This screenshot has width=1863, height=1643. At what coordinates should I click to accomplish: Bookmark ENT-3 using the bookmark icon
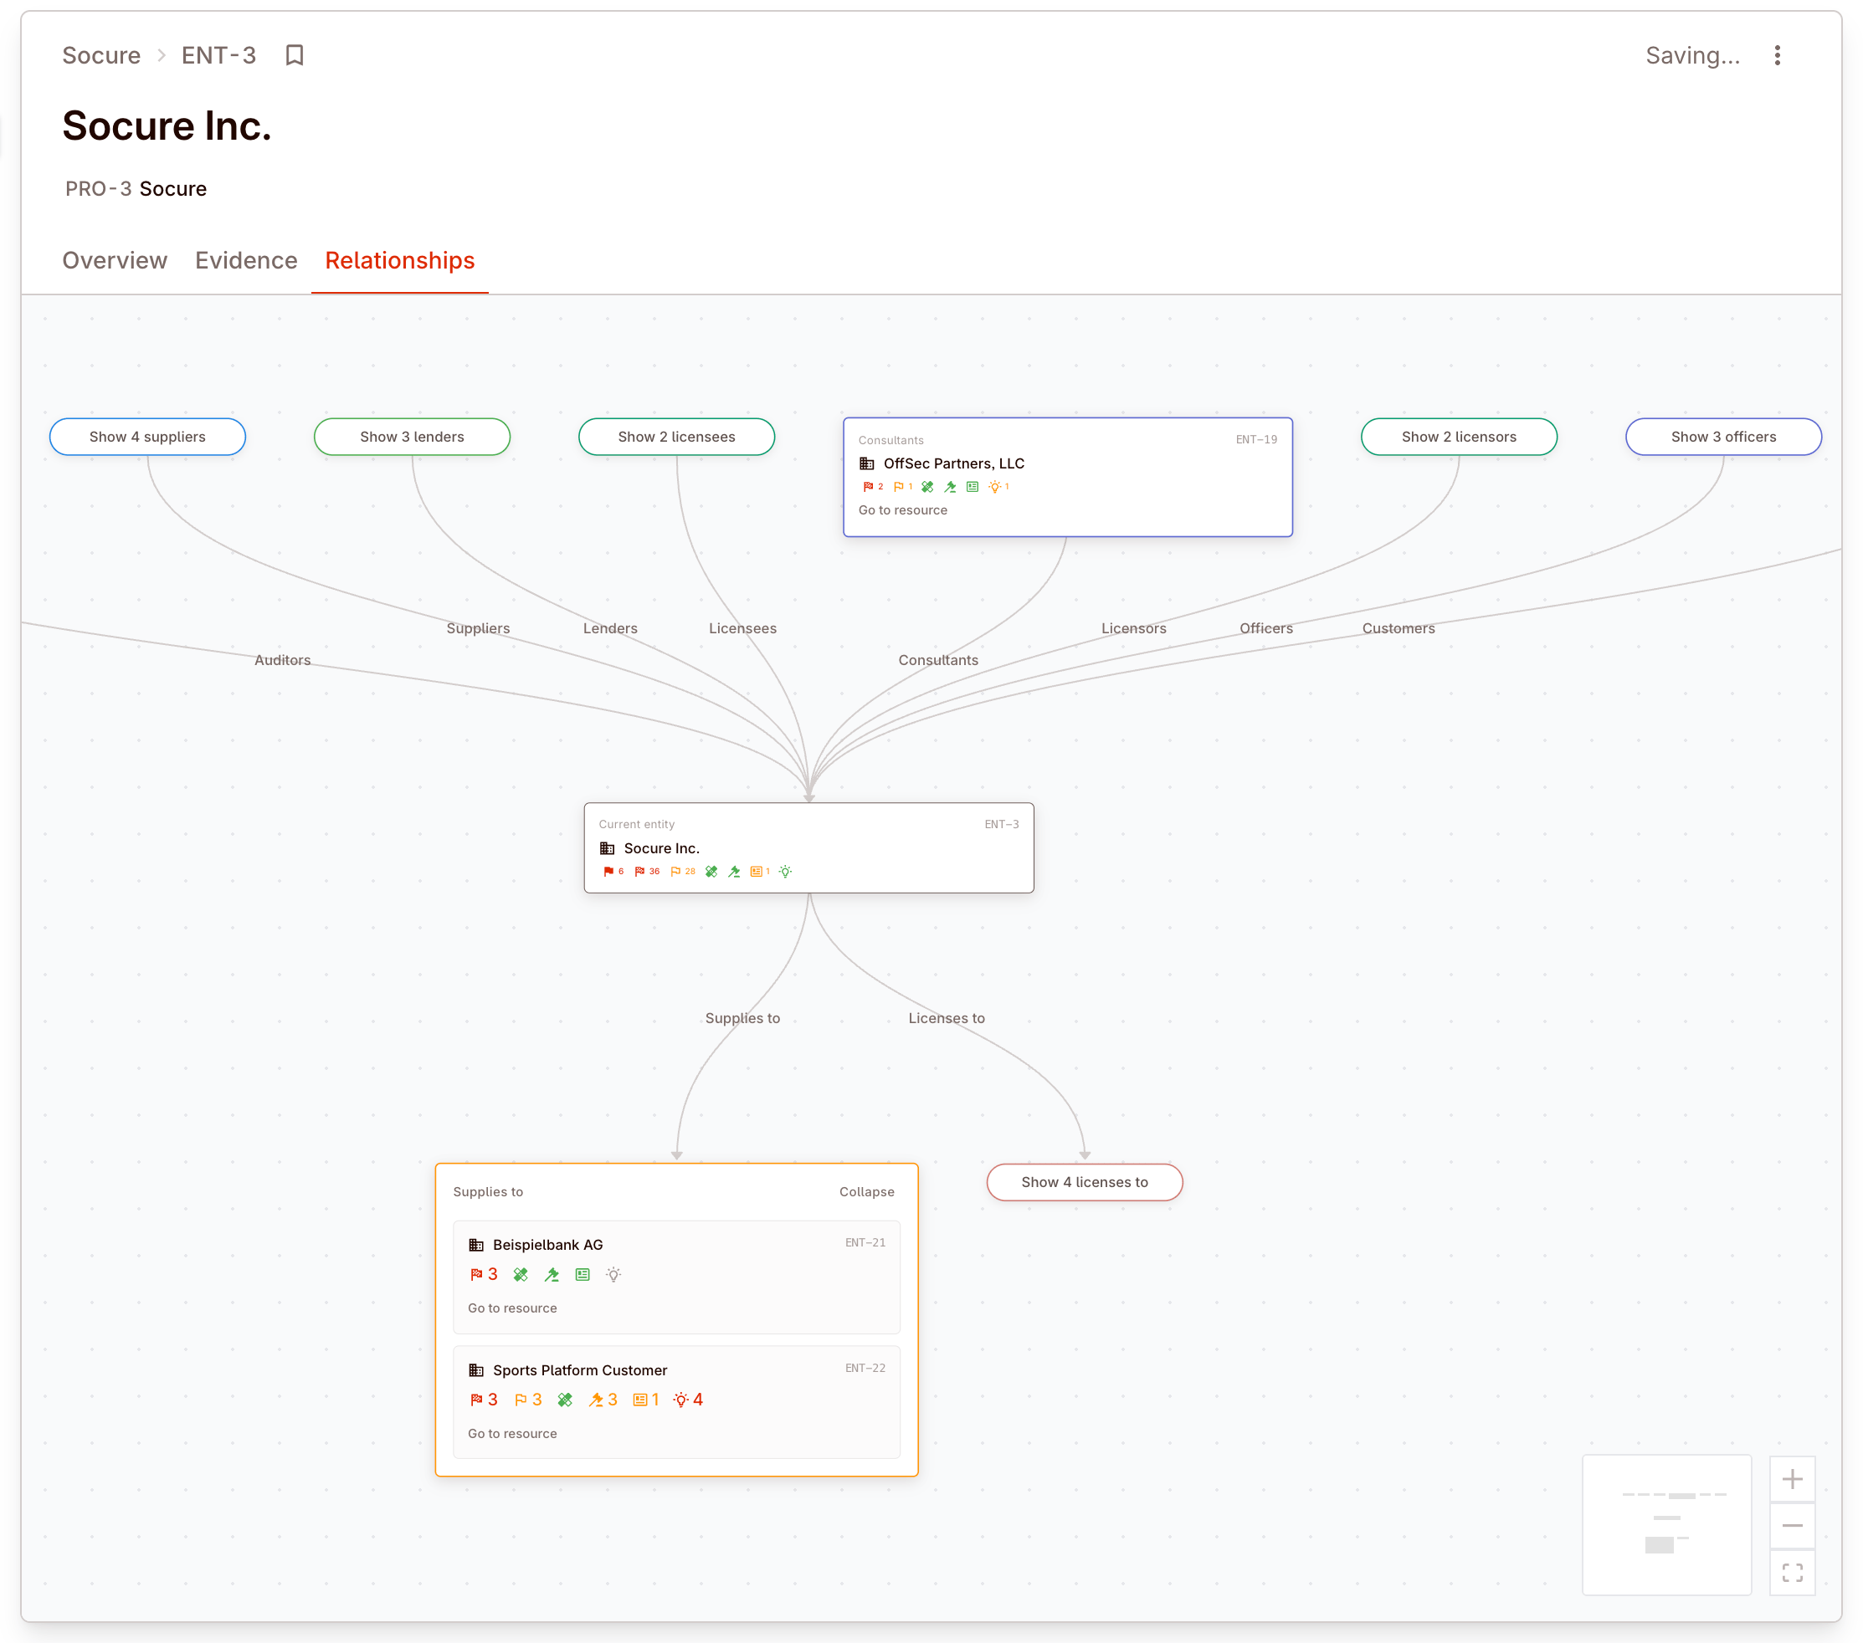295,55
